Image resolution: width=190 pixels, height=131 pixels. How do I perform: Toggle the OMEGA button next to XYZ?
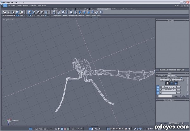[22, 16]
